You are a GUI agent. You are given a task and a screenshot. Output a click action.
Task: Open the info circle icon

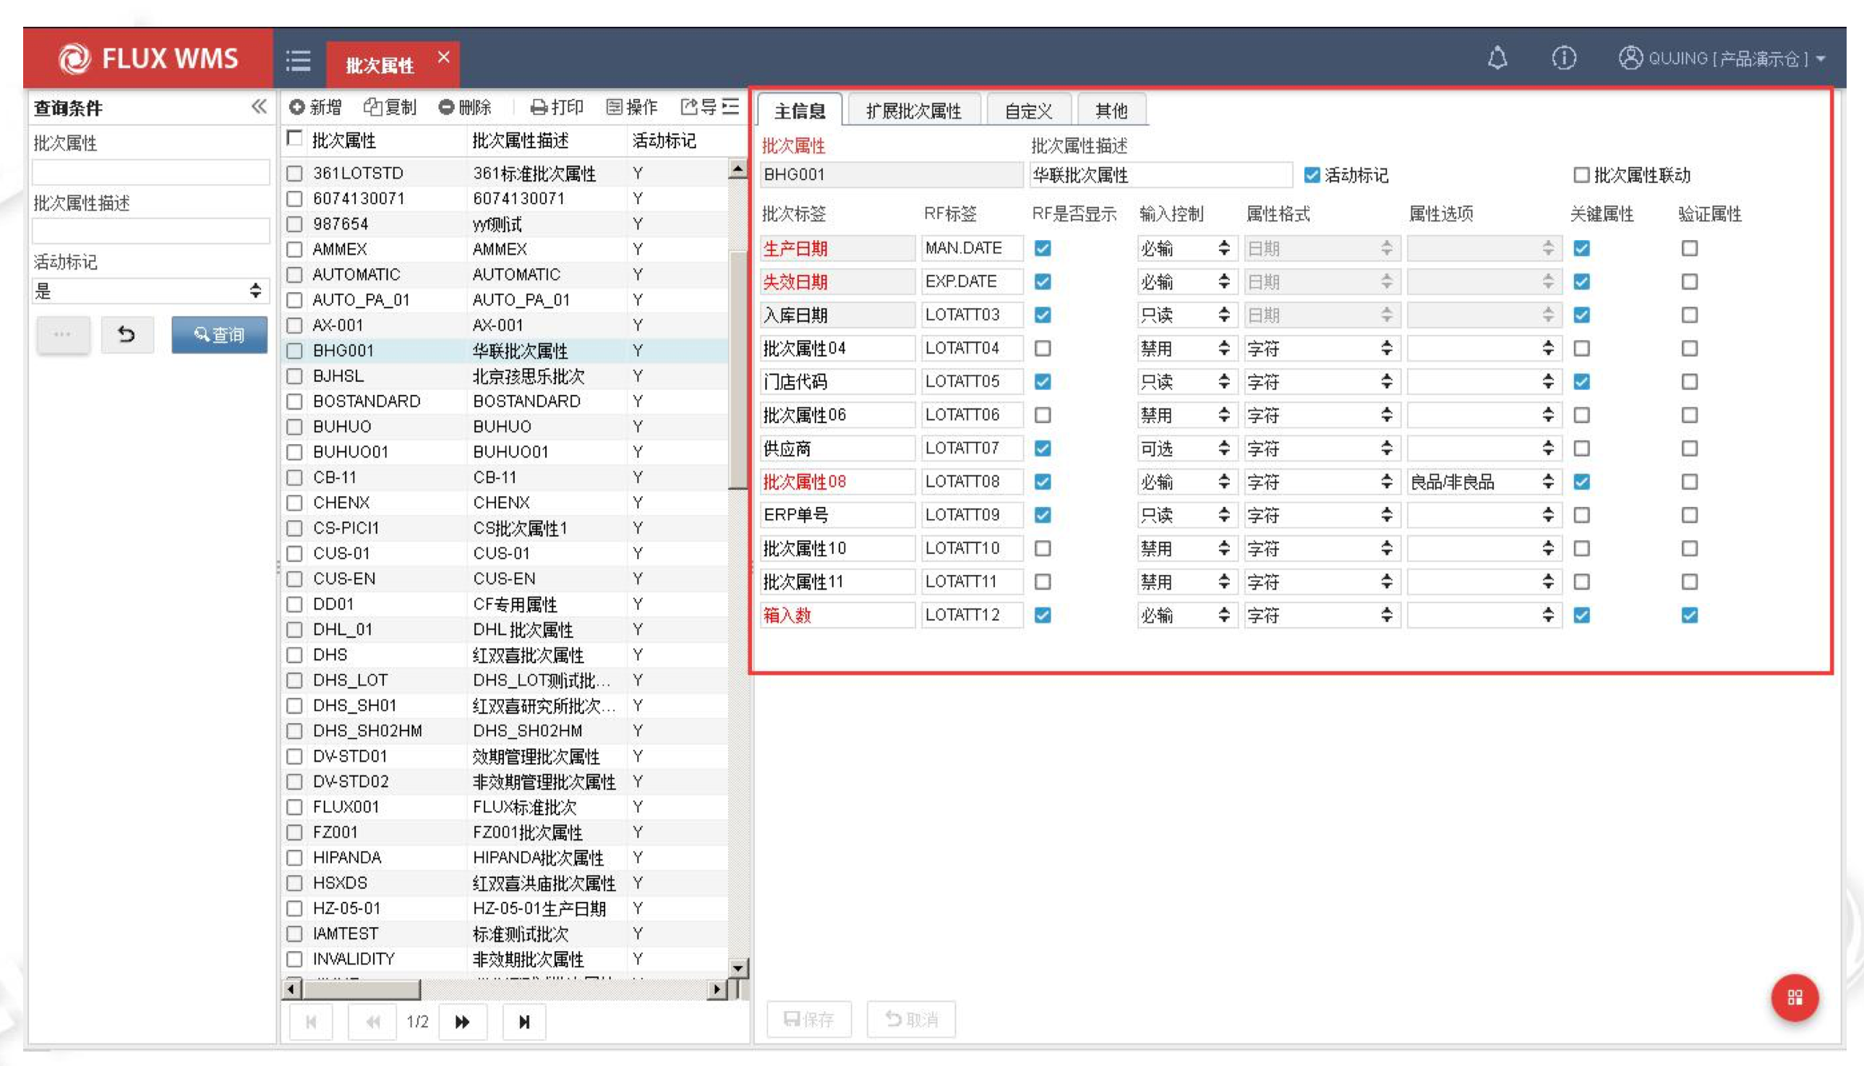coord(1563,58)
